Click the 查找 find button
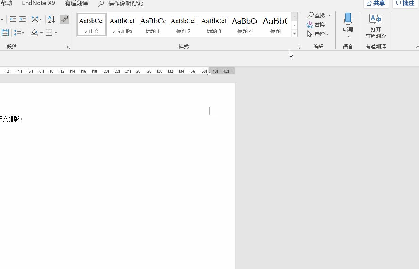Image resolution: width=419 pixels, height=269 pixels. tap(316, 15)
